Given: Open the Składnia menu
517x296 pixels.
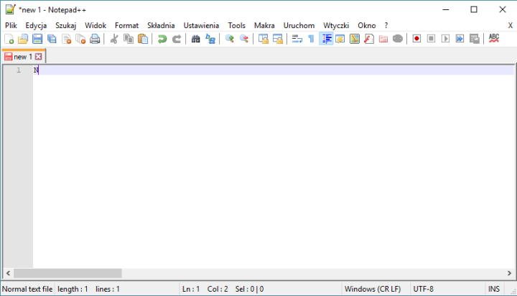Looking at the screenshot, I should click(161, 25).
